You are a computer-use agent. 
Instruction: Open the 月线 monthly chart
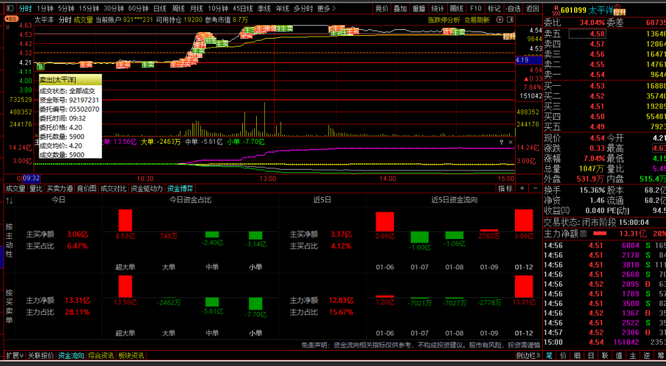tap(196, 9)
